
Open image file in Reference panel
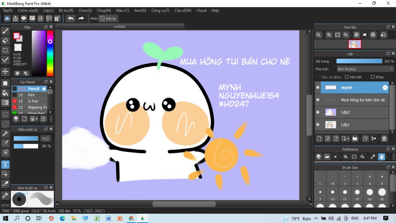[327, 157]
